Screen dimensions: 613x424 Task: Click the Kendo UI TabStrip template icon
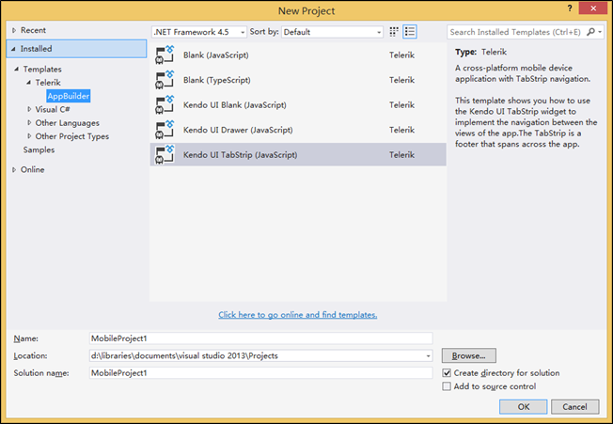tap(165, 155)
